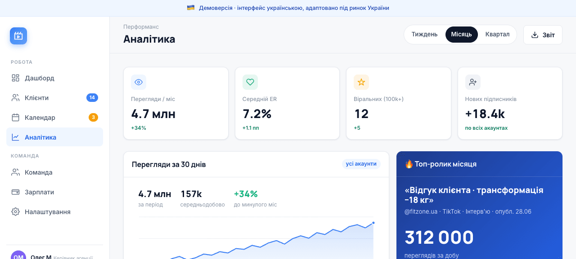The height and width of the screenshot is (259, 576).
Task: Click the +1.1 пп change label
Action: point(251,128)
